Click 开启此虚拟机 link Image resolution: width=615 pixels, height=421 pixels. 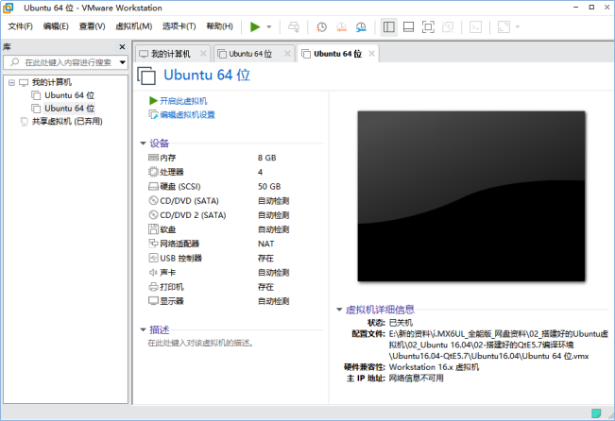click(183, 101)
